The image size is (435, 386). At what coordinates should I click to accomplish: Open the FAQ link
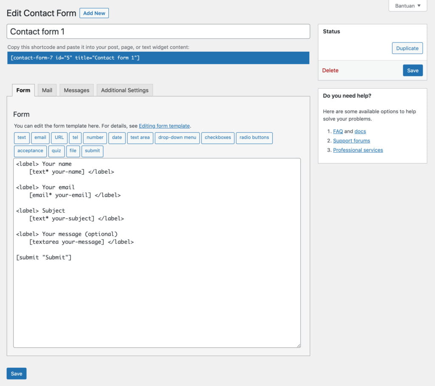pyautogui.click(x=338, y=131)
